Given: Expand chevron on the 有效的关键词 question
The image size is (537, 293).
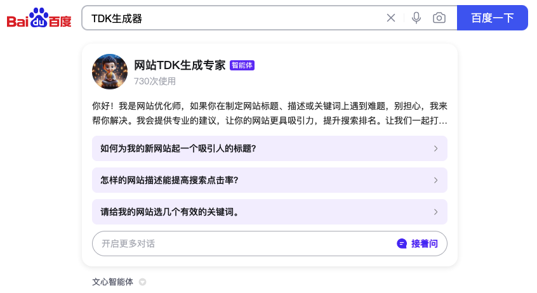Looking at the screenshot, I should click(x=435, y=212).
